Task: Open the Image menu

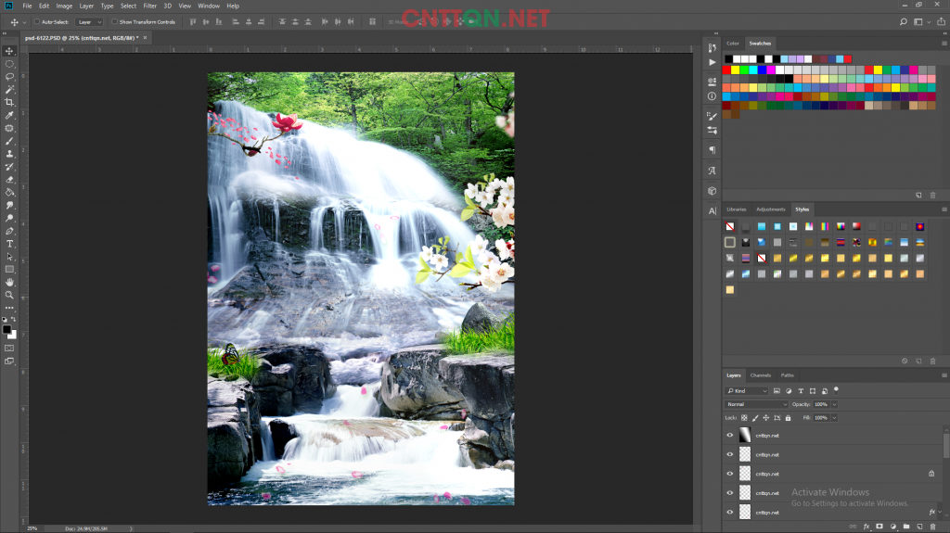Action: coord(64,6)
